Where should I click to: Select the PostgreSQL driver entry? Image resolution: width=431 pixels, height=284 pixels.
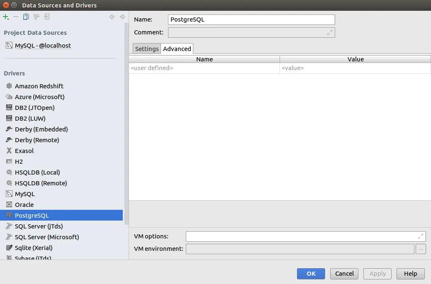tap(61, 215)
